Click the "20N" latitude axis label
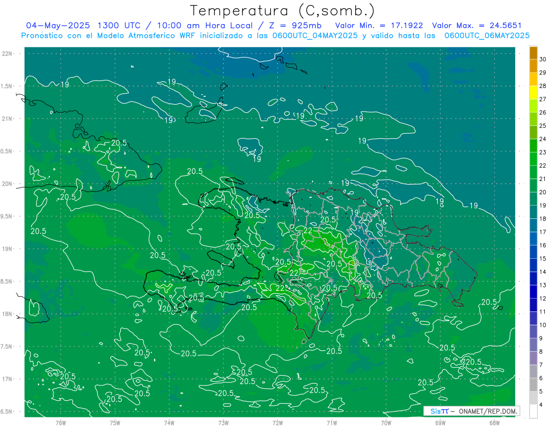The image size is (555, 429). click(8, 184)
